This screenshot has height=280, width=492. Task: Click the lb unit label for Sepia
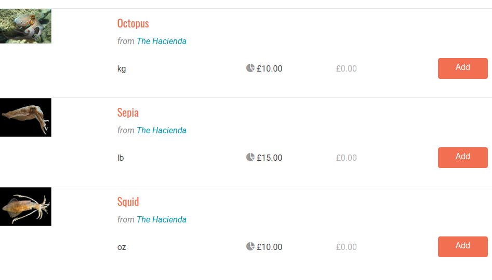coord(121,158)
